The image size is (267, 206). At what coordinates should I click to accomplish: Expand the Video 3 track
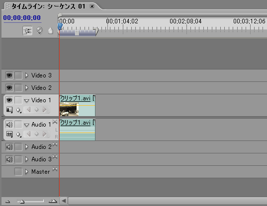pyautogui.click(x=26, y=75)
